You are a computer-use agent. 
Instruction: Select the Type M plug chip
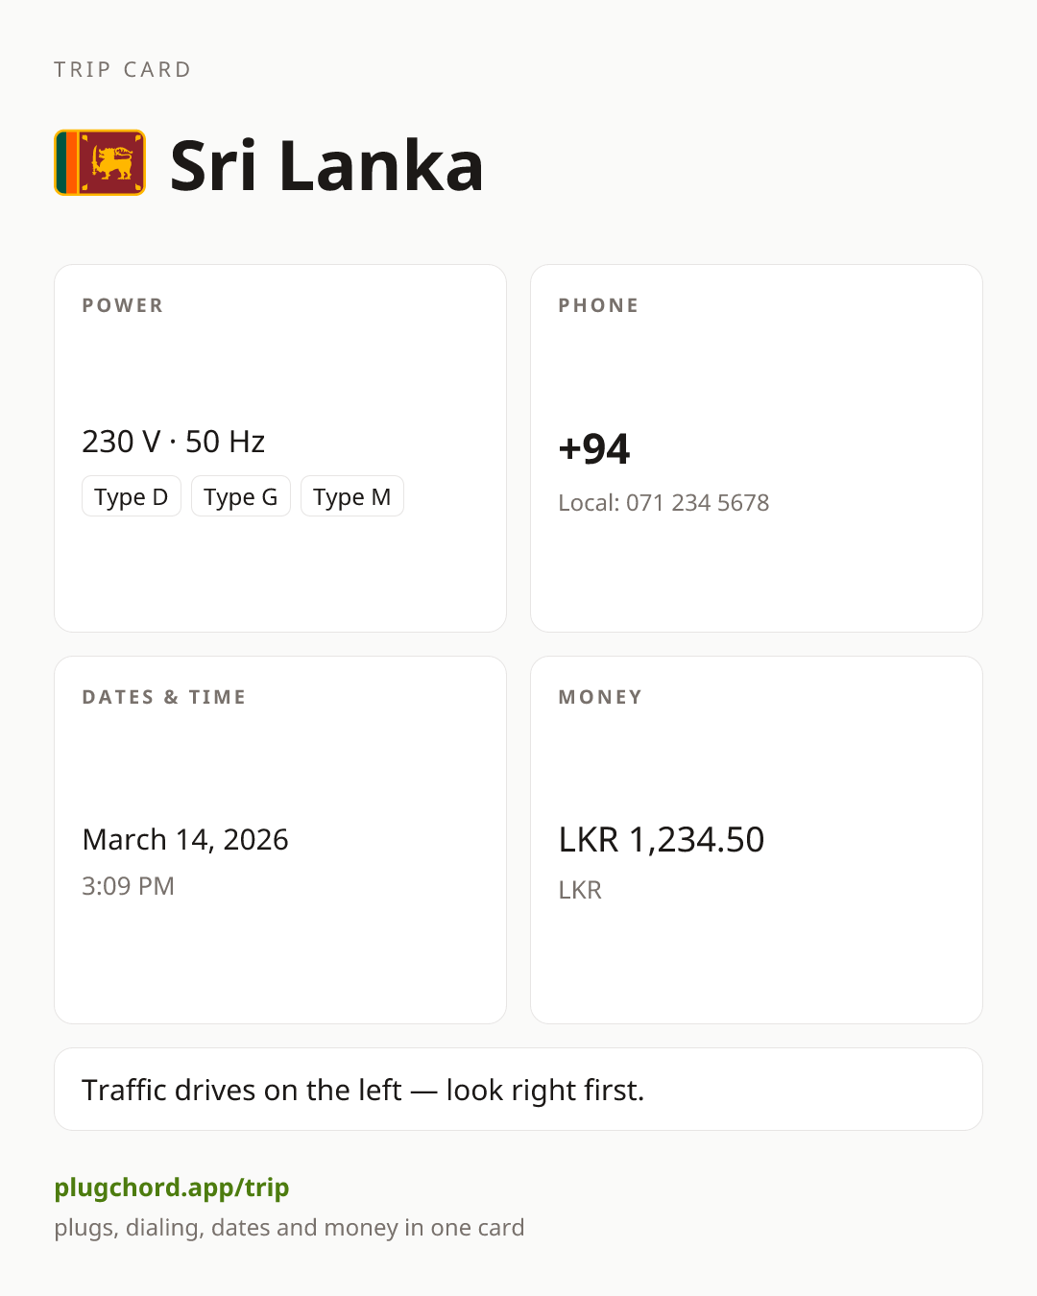point(352,496)
